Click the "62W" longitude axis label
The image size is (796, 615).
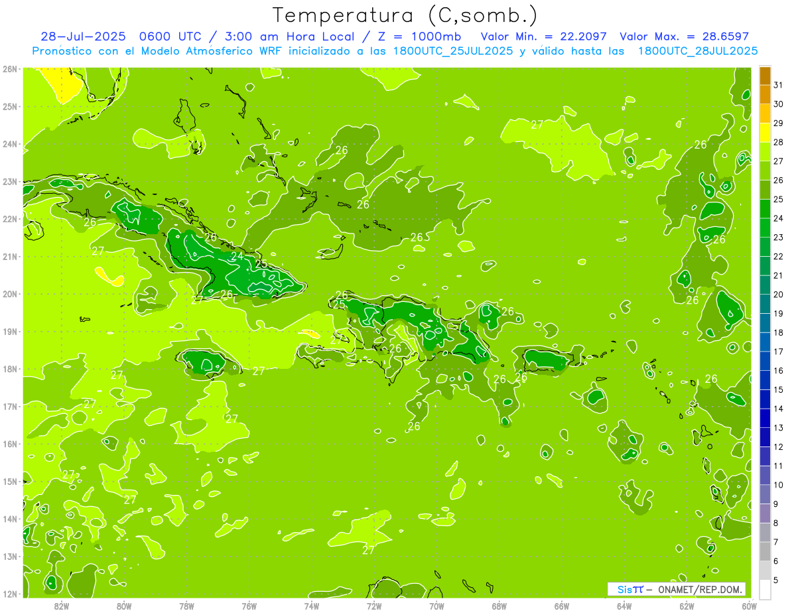[687, 605]
